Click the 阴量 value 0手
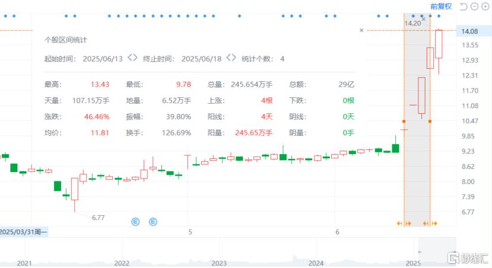 pos(348,133)
